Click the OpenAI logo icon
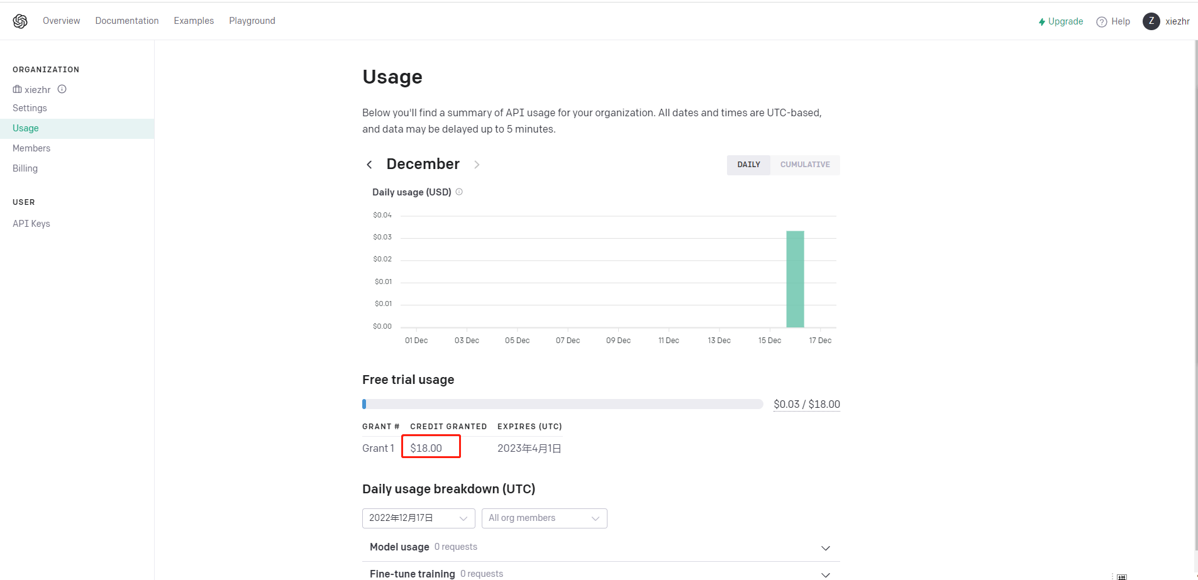Viewport: 1198px width, 580px height. tap(20, 21)
